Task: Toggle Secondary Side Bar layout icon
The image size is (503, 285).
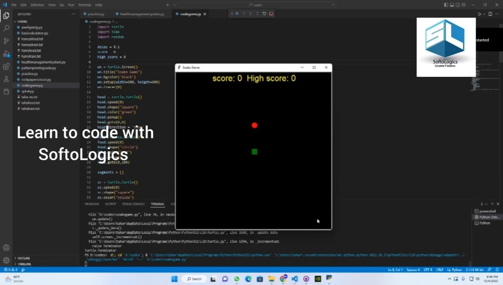Action: click(x=457, y=5)
